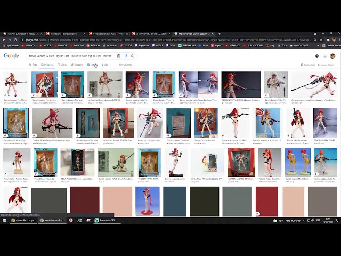The width and height of the screenshot is (341, 256).
Task: Open the SEGA Prize PM Gurren Lagann image
Action: 77,162
